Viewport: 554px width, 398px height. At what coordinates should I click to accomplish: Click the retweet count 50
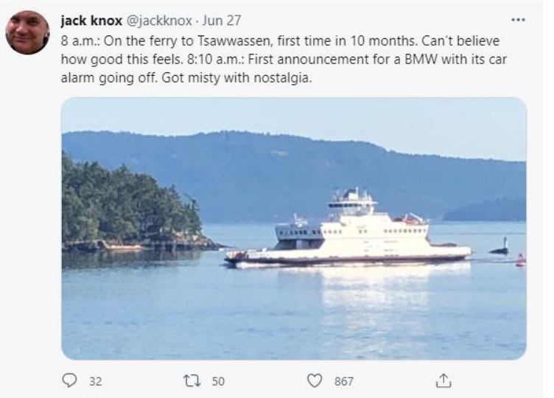[x=217, y=381]
